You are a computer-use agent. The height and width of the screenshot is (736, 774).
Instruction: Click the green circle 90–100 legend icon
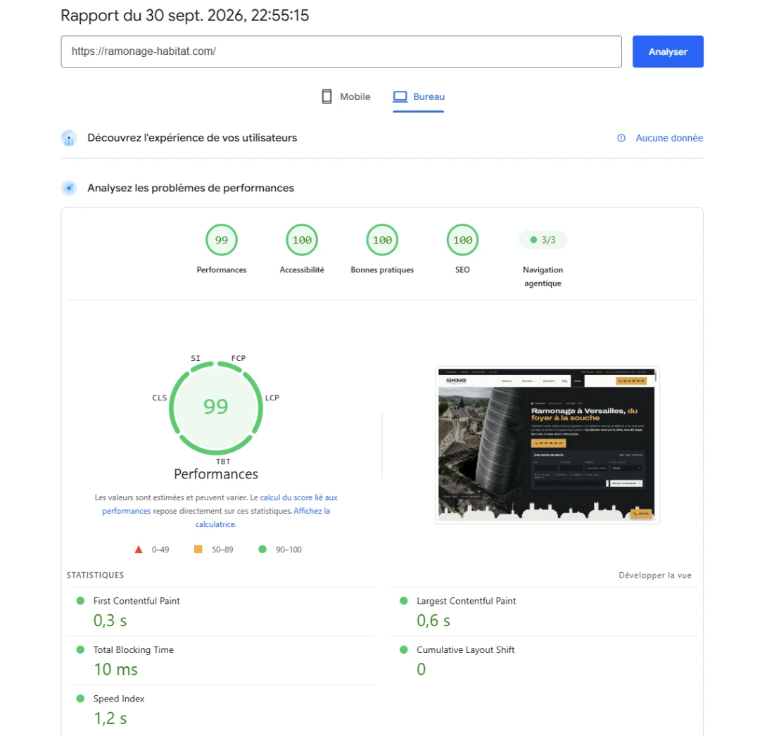pos(262,550)
